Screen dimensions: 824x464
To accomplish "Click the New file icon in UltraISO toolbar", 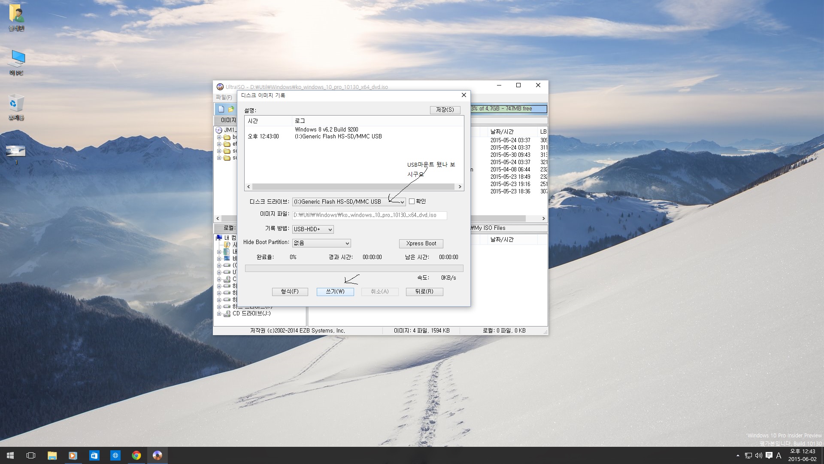I will (x=221, y=109).
